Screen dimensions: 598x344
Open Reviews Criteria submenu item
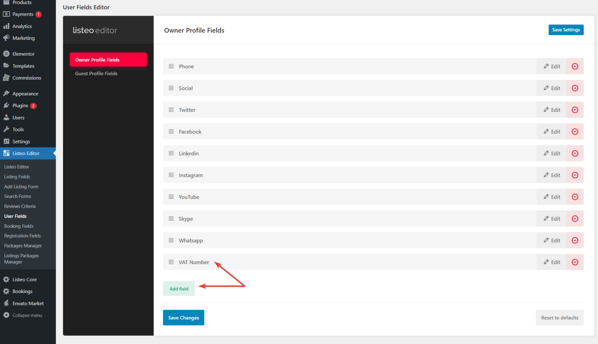click(x=20, y=206)
